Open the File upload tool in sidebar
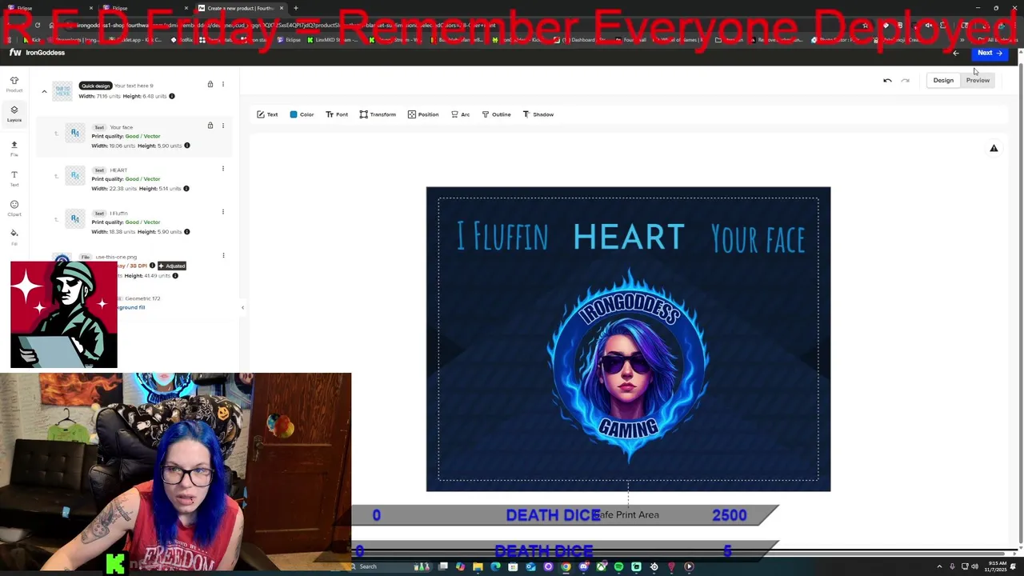The height and width of the screenshot is (576, 1024). [14, 148]
